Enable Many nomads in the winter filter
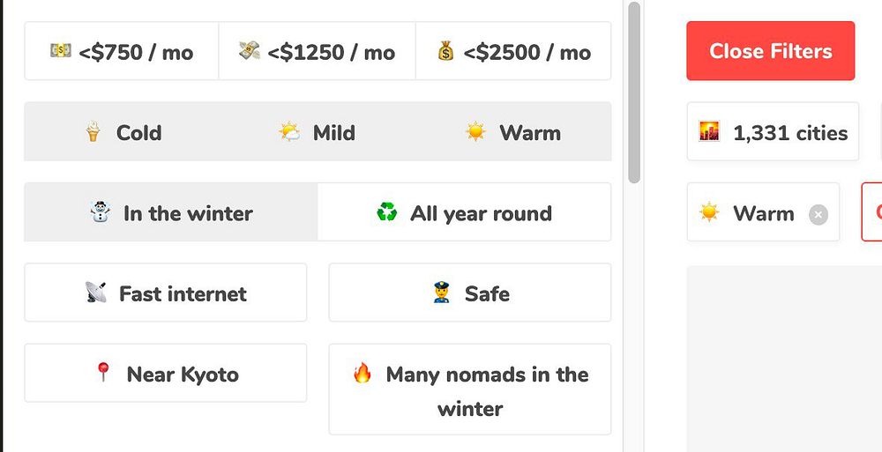882x452 pixels. click(x=470, y=390)
